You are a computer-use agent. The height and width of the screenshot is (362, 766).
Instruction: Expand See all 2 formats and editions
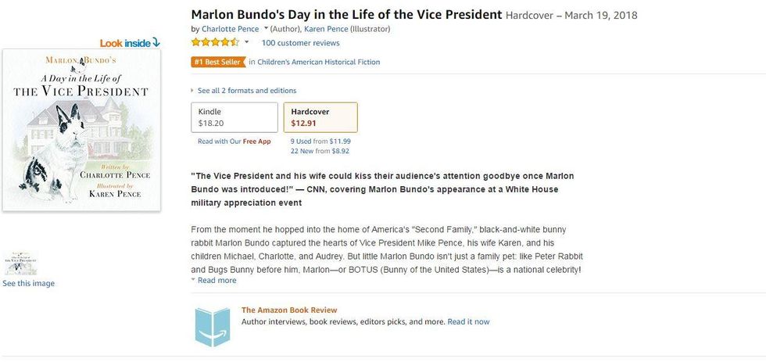[x=244, y=91]
